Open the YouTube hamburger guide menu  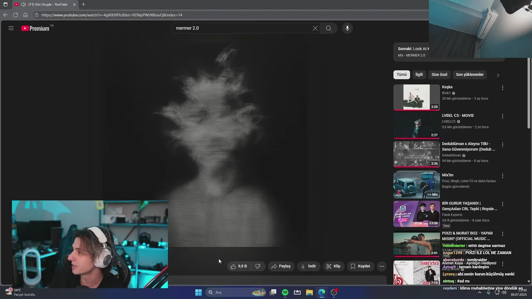click(11, 28)
